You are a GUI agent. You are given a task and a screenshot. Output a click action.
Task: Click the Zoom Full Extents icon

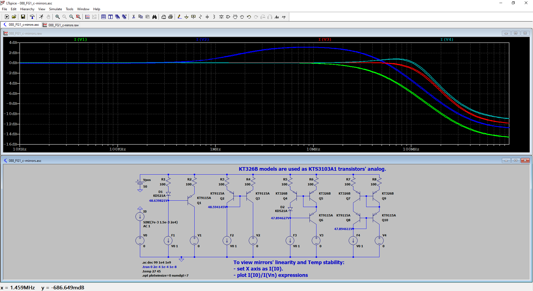click(78, 17)
